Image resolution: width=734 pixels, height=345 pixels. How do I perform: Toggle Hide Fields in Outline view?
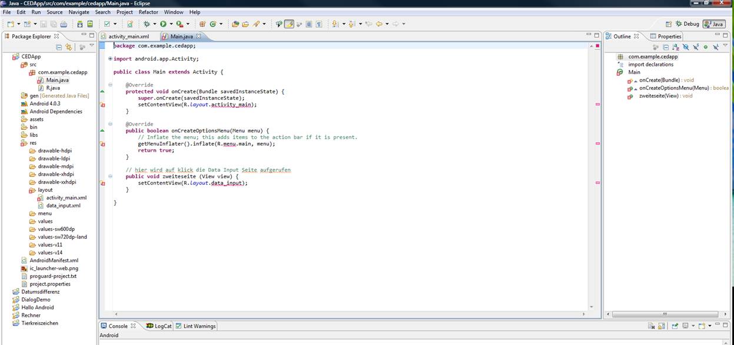pyautogui.click(x=685, y=47)
